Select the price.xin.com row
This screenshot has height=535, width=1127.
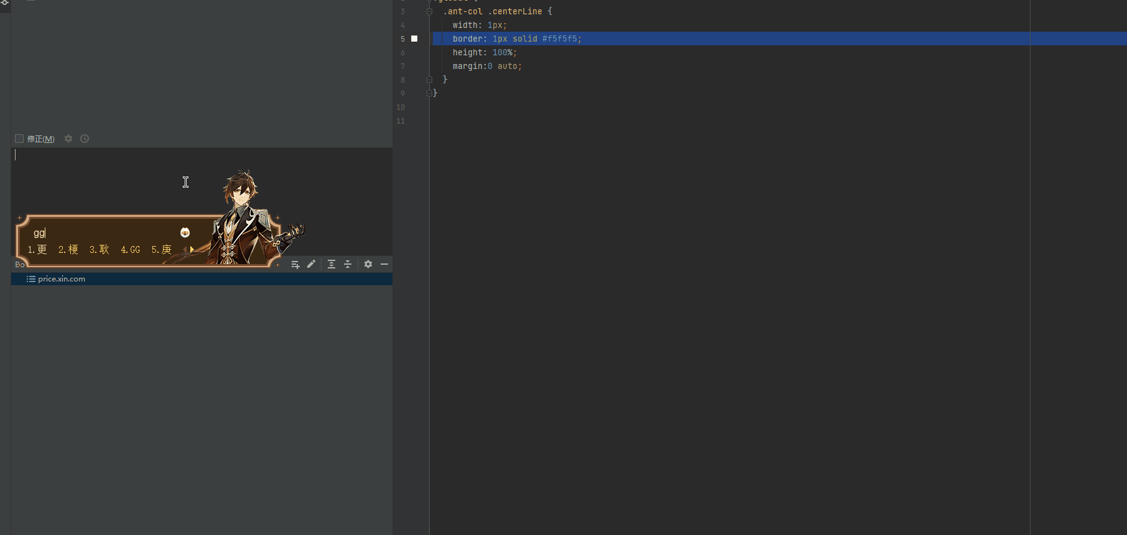pyautogui.click(x=202, y=279)
